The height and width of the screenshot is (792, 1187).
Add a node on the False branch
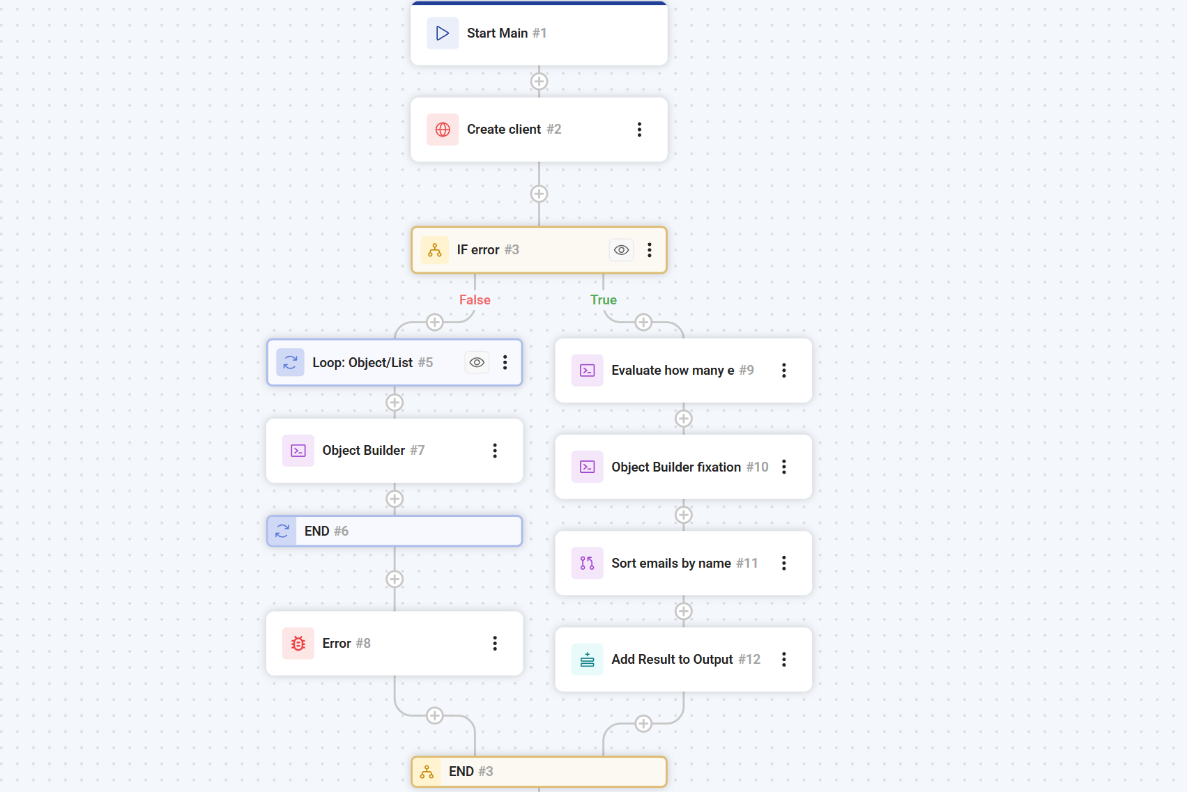[434, 322]
